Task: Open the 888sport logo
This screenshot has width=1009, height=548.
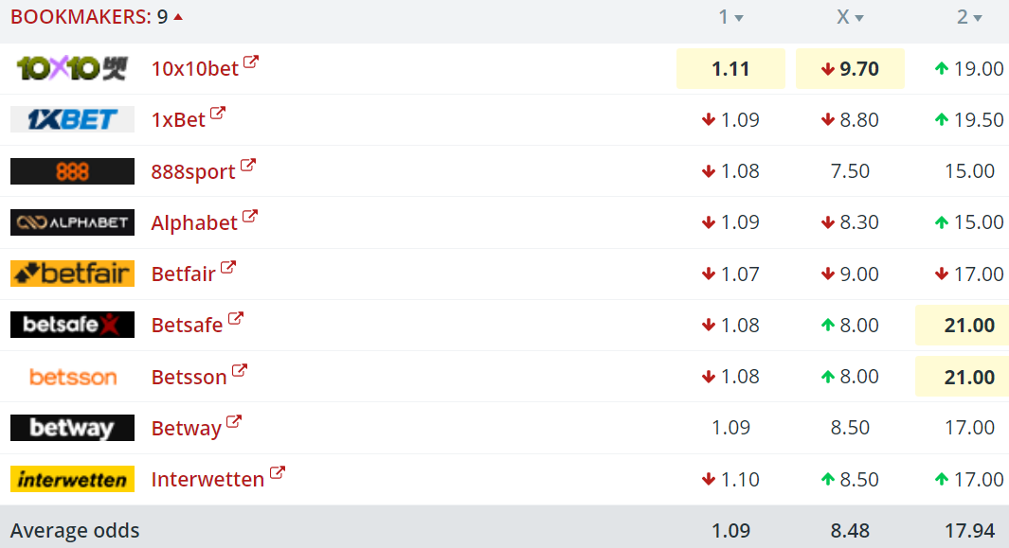Action: click(x=72, y=171)
